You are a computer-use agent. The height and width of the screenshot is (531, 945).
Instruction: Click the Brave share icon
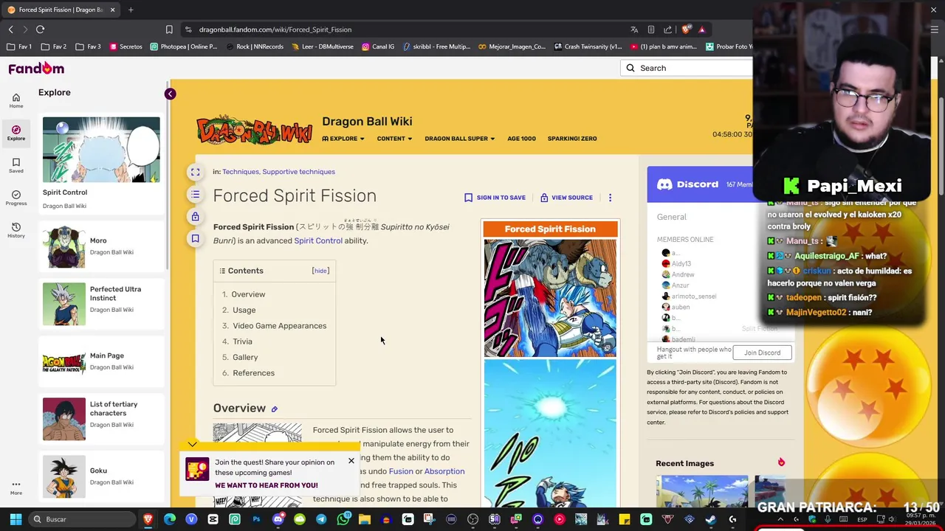point(667,29)
